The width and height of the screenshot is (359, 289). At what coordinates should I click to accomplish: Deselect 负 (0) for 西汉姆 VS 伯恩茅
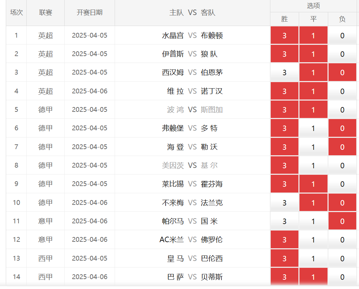pyautogui.click(x=342, y=72)
